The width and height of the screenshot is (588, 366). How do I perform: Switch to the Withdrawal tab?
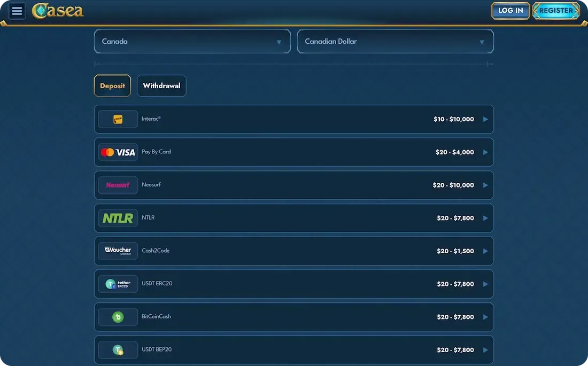(x=161, y=85)
